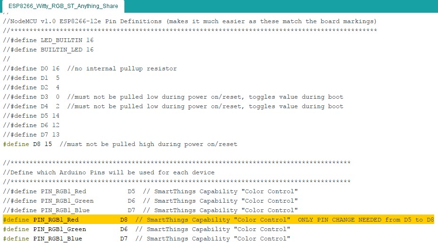Click the commented BUILTIN_LED 16 line
Viewport: 438px width, 249px height.
click(x=48, y=50)
